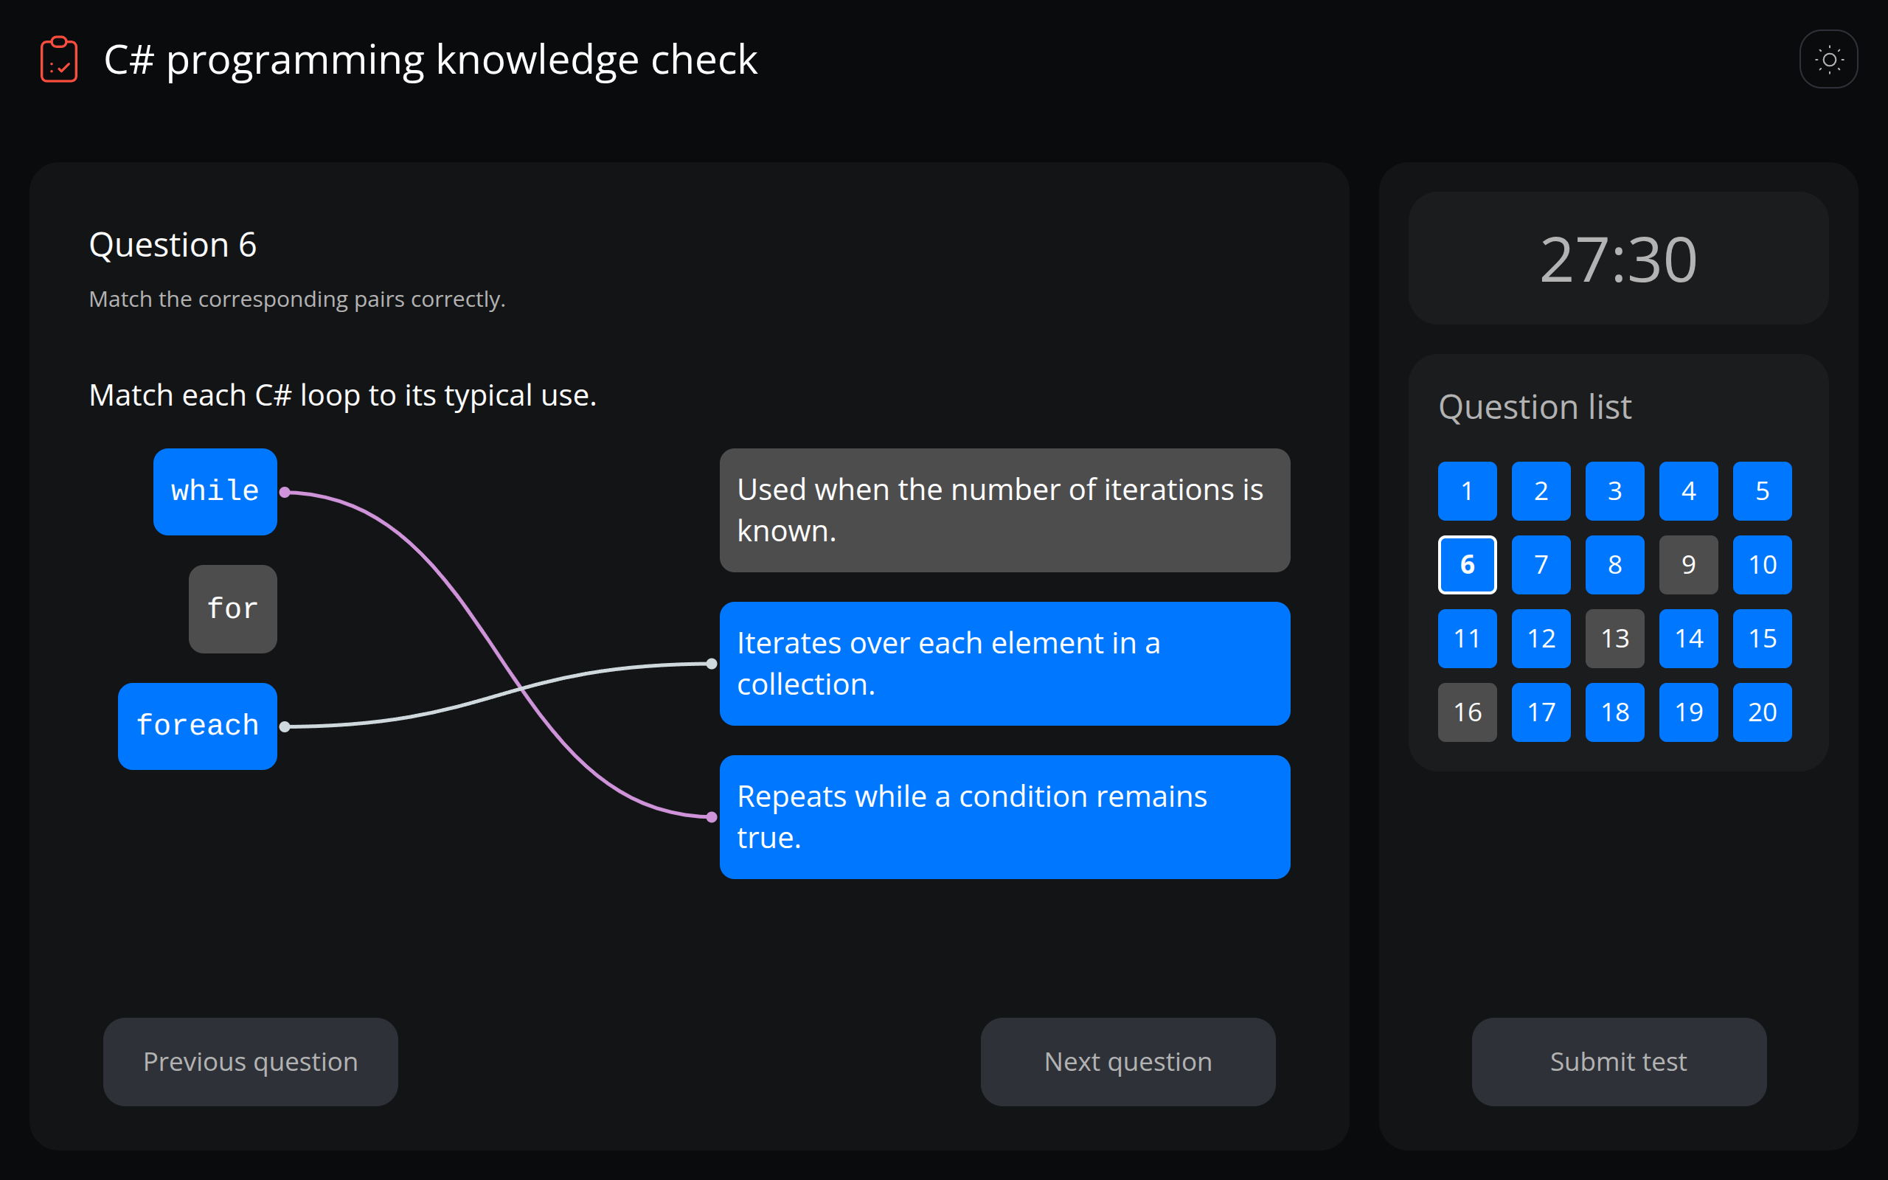Open unanswered question 16
1888x1180 pixels.
[1468, 712]
